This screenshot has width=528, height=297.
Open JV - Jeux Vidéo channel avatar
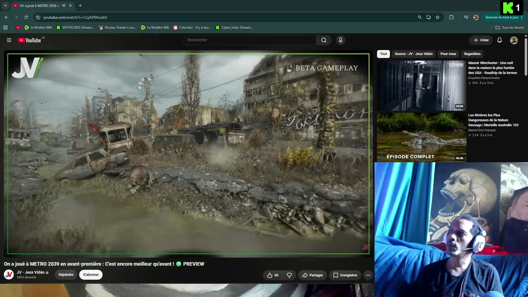9,275
